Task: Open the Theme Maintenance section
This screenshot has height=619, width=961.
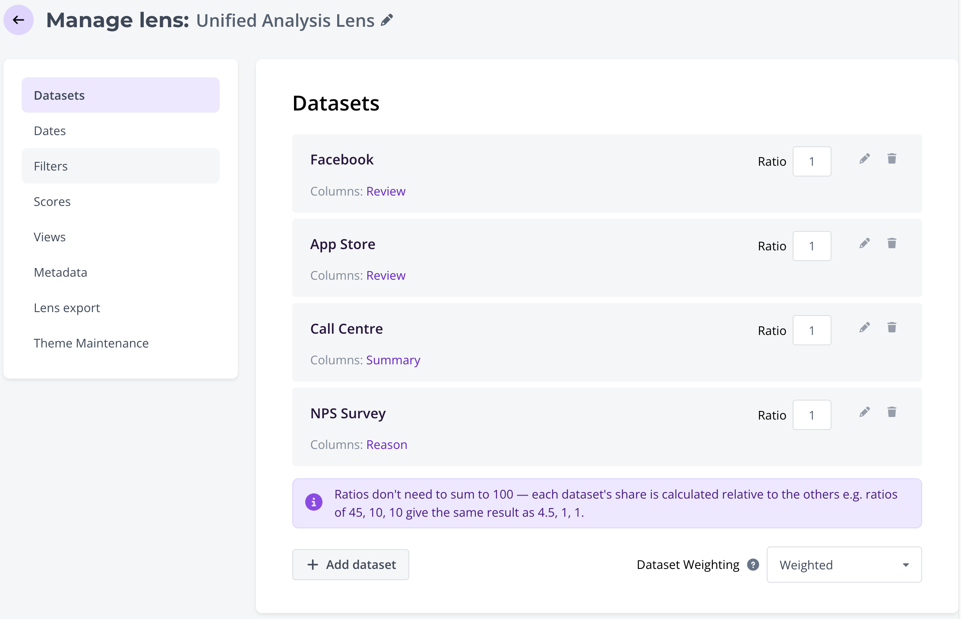Action: point(120,343)
